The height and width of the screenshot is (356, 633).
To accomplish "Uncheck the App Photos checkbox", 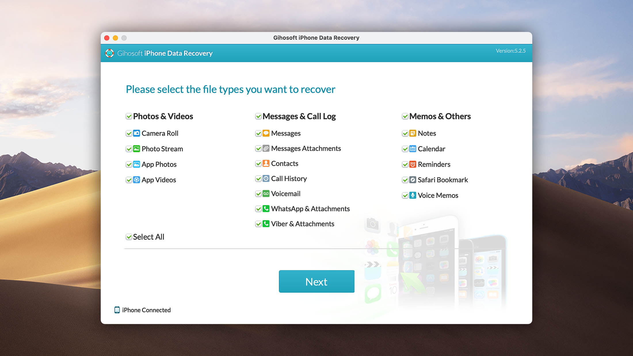I will tap(129, 164).
